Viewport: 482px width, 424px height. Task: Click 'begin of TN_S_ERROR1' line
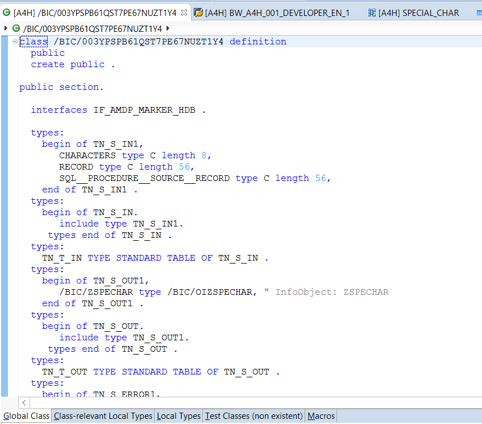tap(101, 393)
